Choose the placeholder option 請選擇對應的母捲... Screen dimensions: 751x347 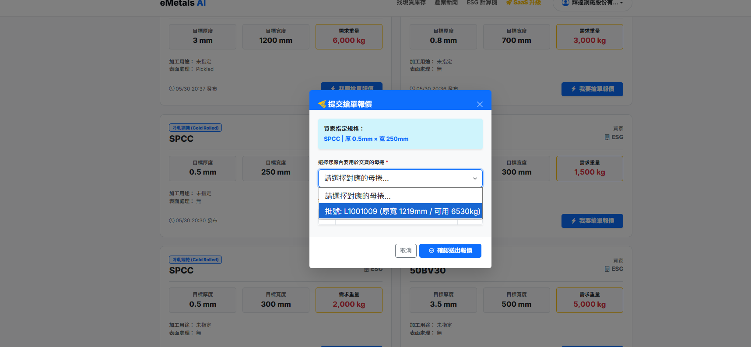(400, 196)
